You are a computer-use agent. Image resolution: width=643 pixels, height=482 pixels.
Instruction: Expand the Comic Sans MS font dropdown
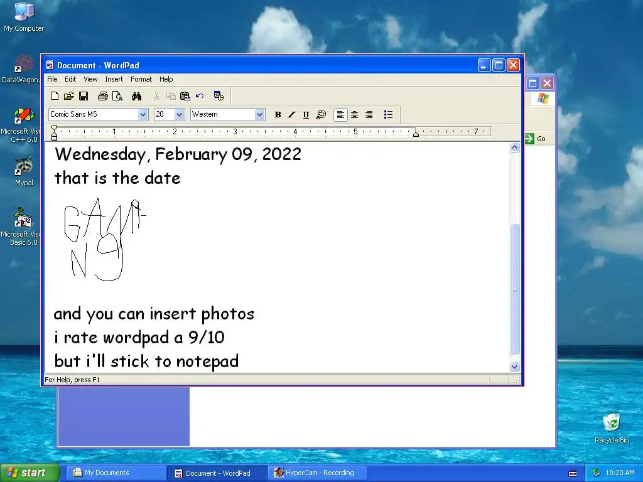click(x=143, y=114)
